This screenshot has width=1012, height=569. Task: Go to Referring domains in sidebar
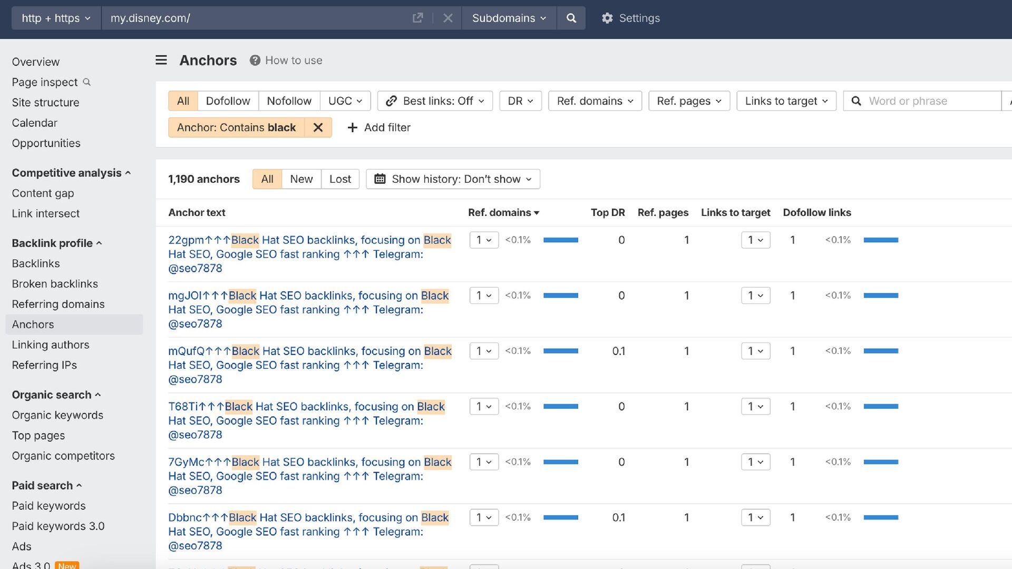click(58, 304)
